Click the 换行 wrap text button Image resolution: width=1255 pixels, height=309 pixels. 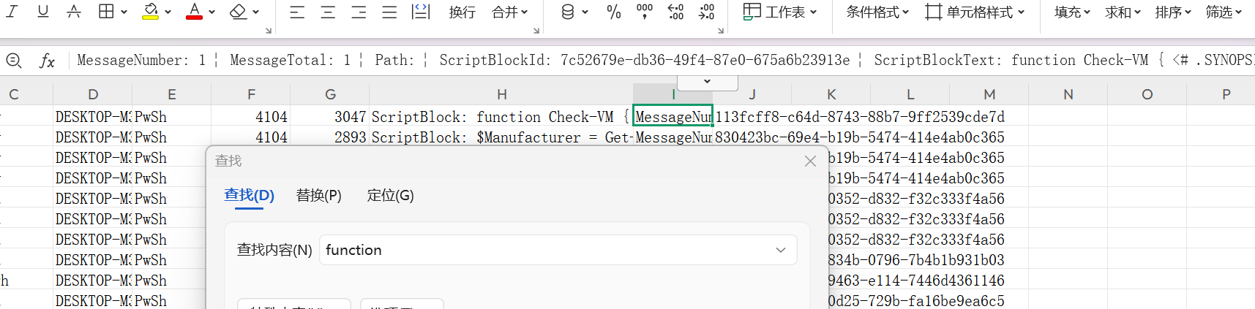tap(462, 12)
